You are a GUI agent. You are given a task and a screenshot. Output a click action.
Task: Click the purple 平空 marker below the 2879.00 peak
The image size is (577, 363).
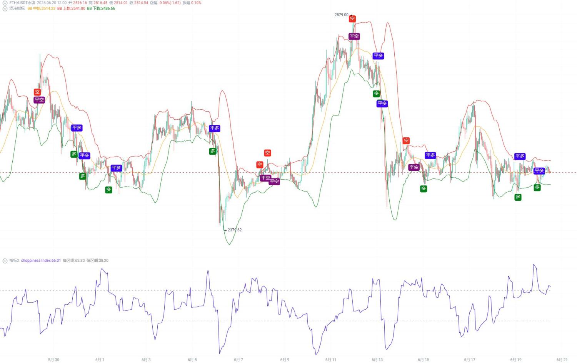[x=354, y=36]
